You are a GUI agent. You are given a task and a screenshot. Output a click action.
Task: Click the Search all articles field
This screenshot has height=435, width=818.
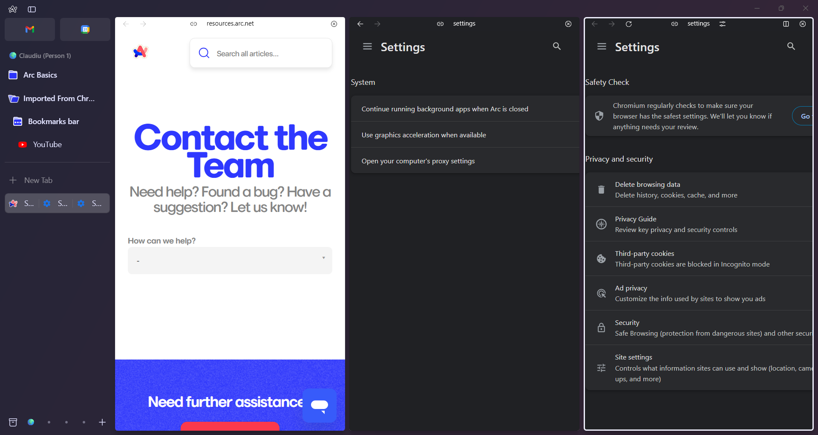point(261,53)
